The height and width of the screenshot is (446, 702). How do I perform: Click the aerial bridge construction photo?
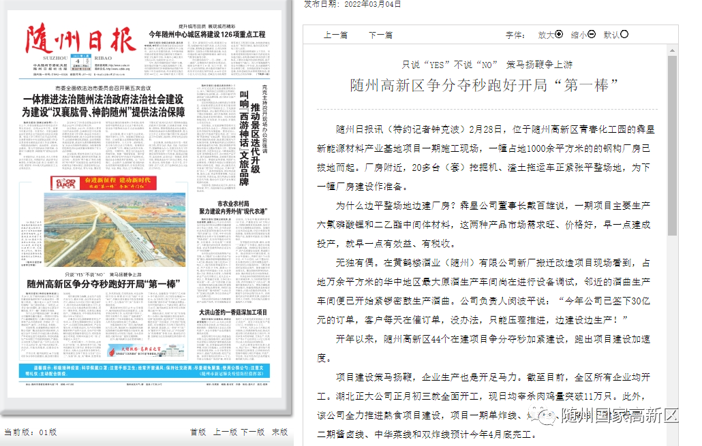[115, 230]
